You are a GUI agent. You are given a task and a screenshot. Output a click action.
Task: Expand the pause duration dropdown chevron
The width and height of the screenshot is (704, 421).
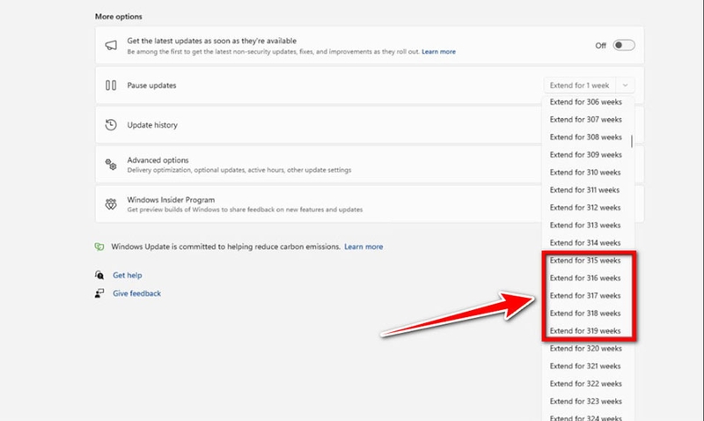tap(625, 85)
